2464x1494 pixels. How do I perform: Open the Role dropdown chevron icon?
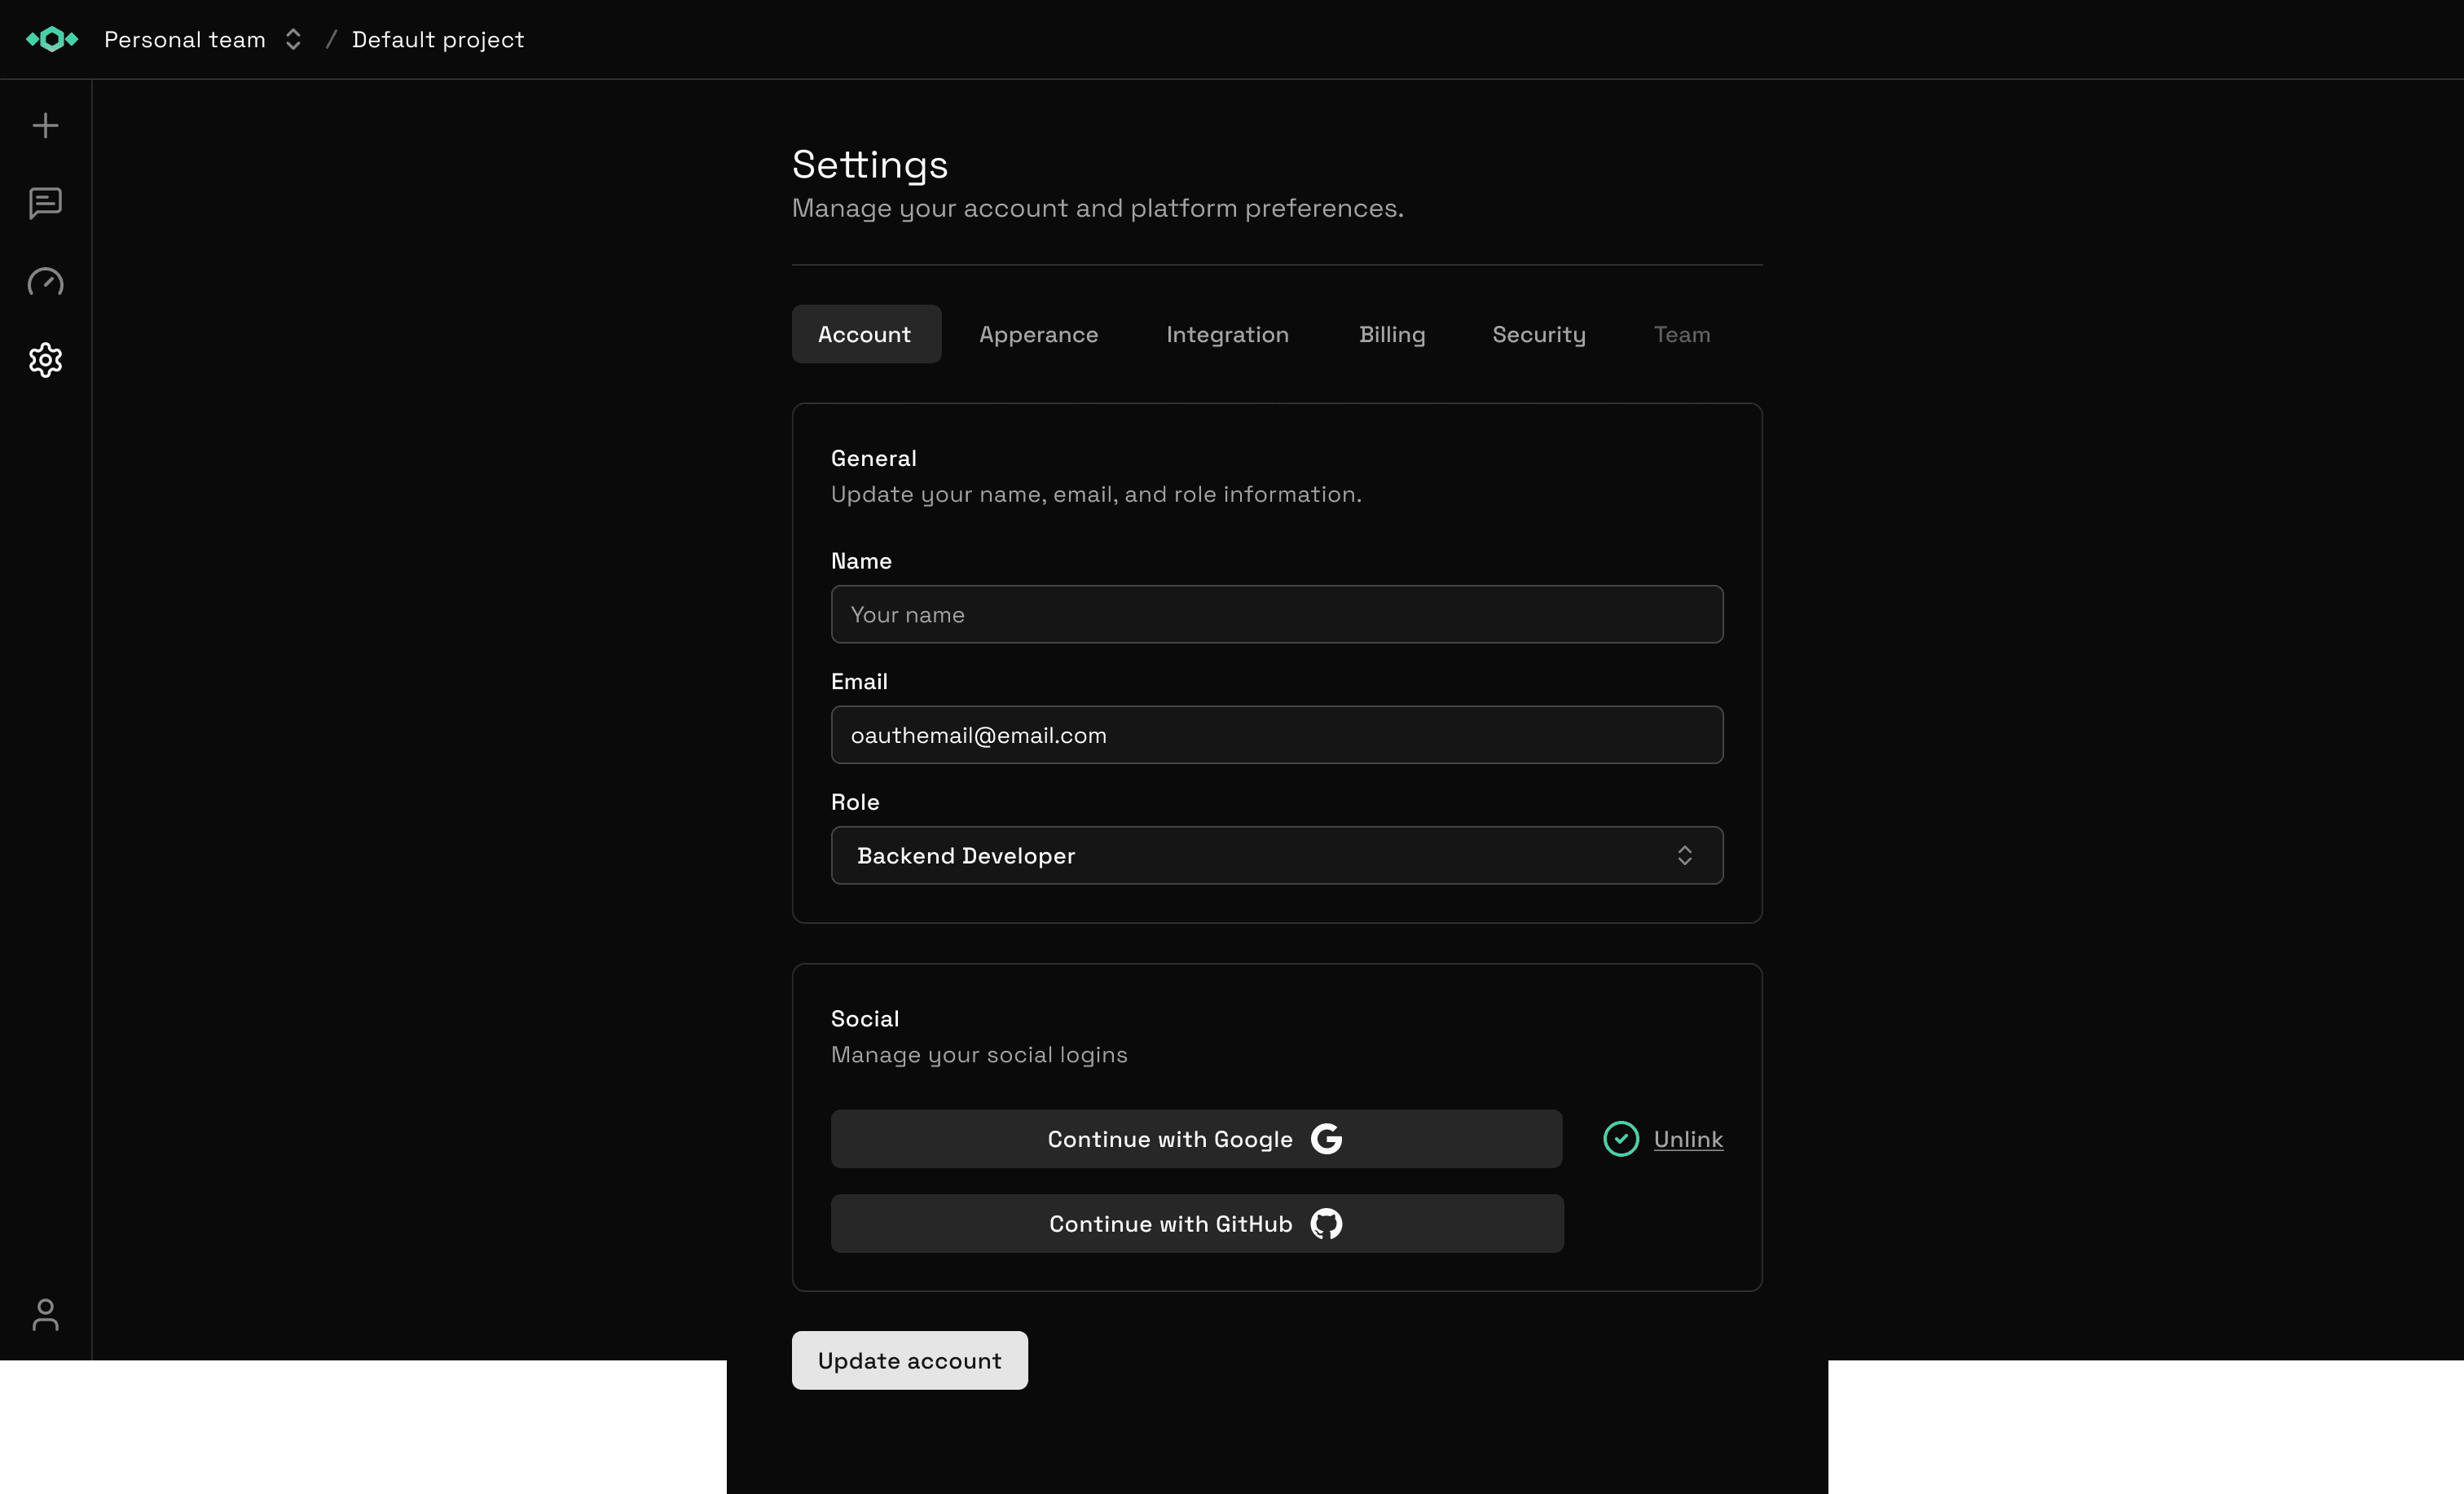[1685, 855]
